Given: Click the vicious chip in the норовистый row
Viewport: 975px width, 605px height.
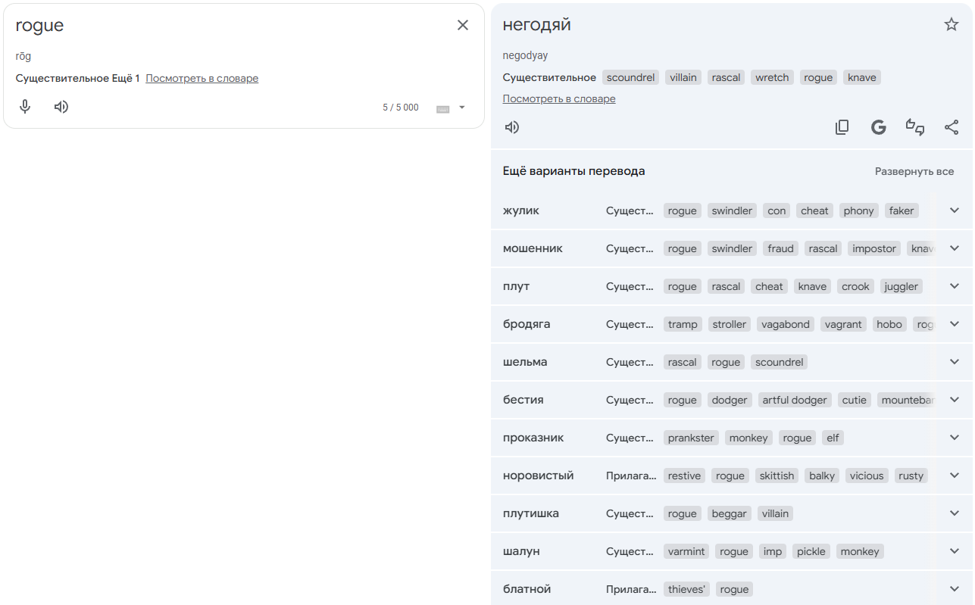Looking at the screenshot, I should (x=867, y=476).
